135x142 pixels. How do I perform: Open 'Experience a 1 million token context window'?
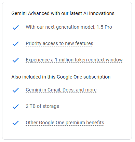tap(74, 60)
